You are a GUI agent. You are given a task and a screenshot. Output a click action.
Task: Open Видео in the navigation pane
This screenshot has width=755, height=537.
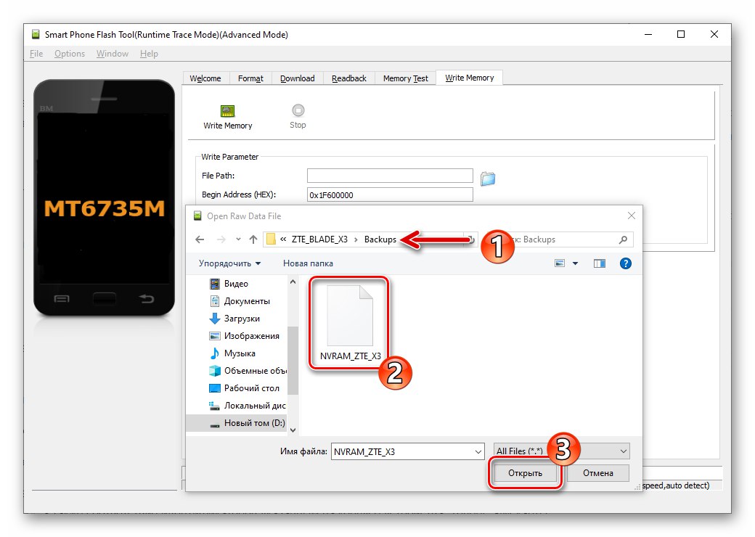click(235, 284)
